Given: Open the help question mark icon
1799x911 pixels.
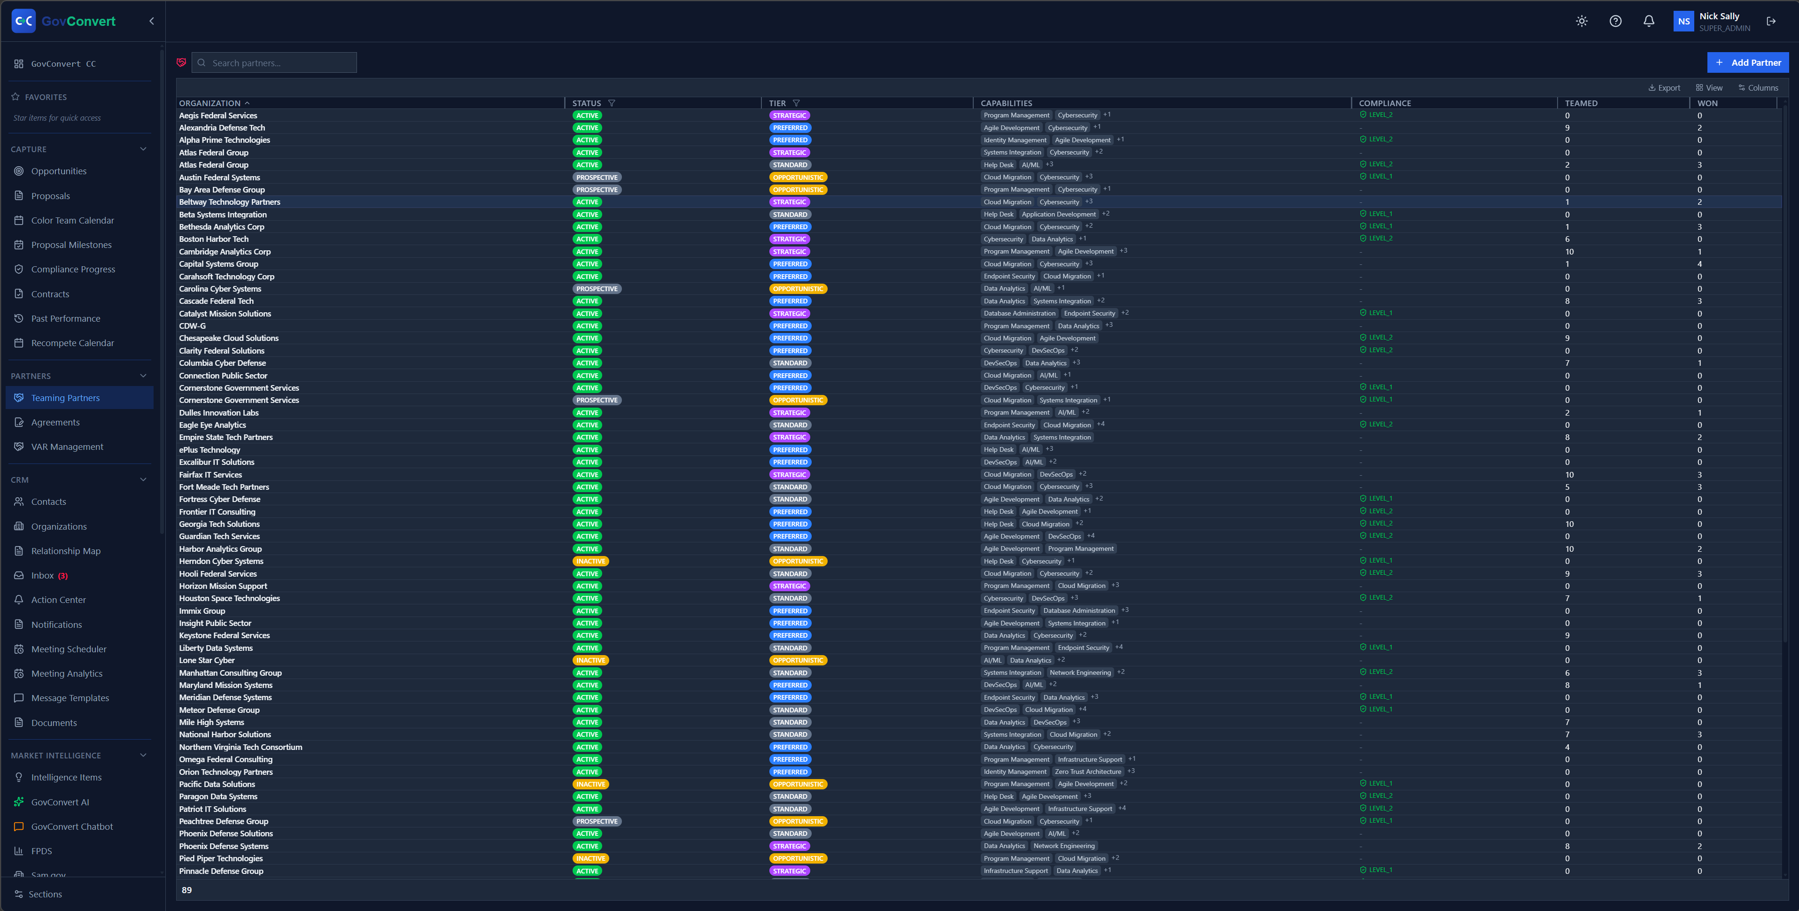Looking at the screenshot, I should pyautogui.click(x=1615, y=21).
